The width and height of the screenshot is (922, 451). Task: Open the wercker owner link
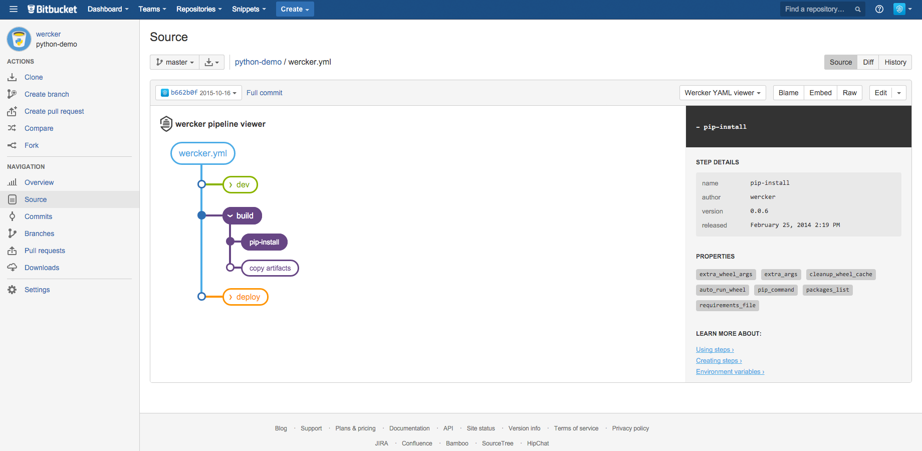click(x=48, y=34)
